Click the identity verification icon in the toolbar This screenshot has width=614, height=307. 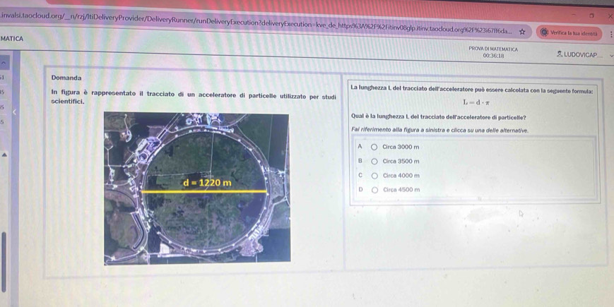click(545, 33)
